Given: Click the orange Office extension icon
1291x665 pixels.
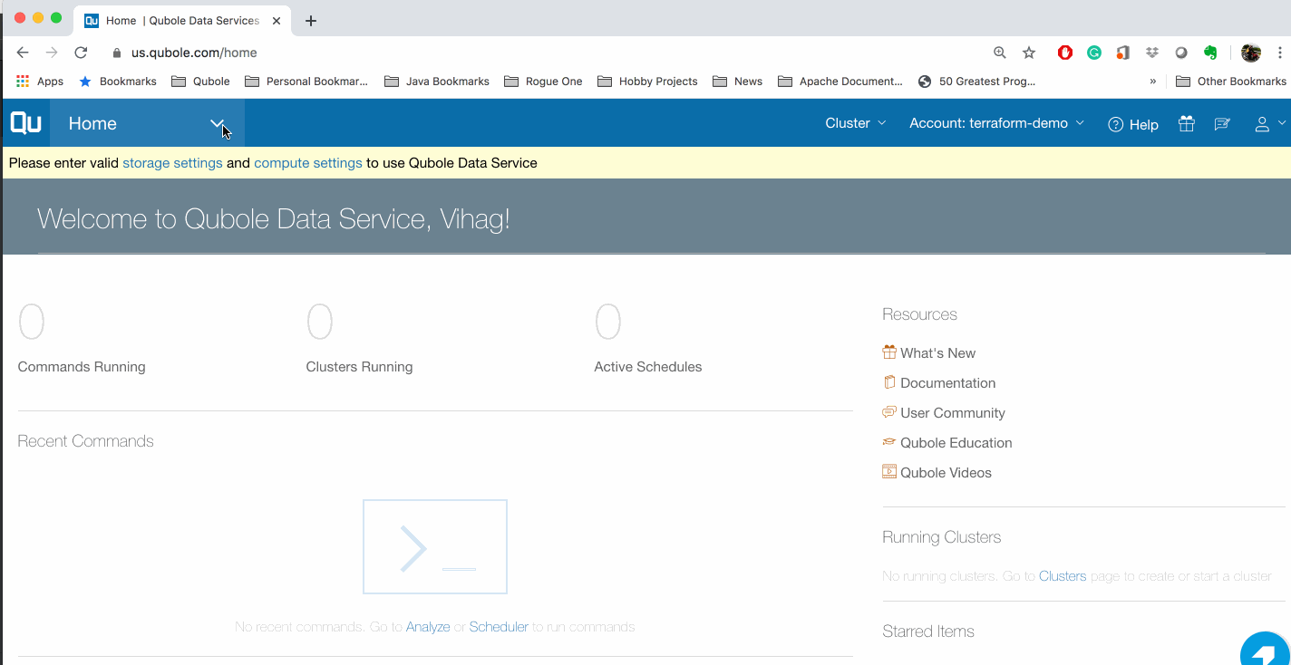Looking at the screenshot, I should [1122, 53].
